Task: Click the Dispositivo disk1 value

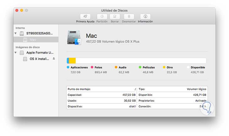Action: 132,106
